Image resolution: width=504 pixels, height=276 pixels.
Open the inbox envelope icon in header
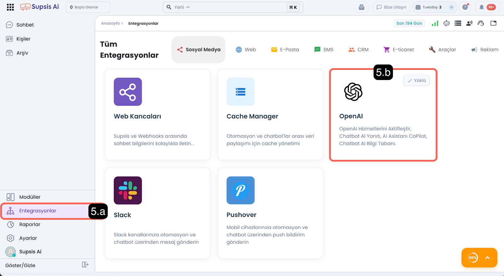tap(361, 7)
